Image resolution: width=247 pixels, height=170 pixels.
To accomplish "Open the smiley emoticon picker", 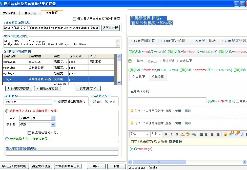I will (x=225, y=134).
